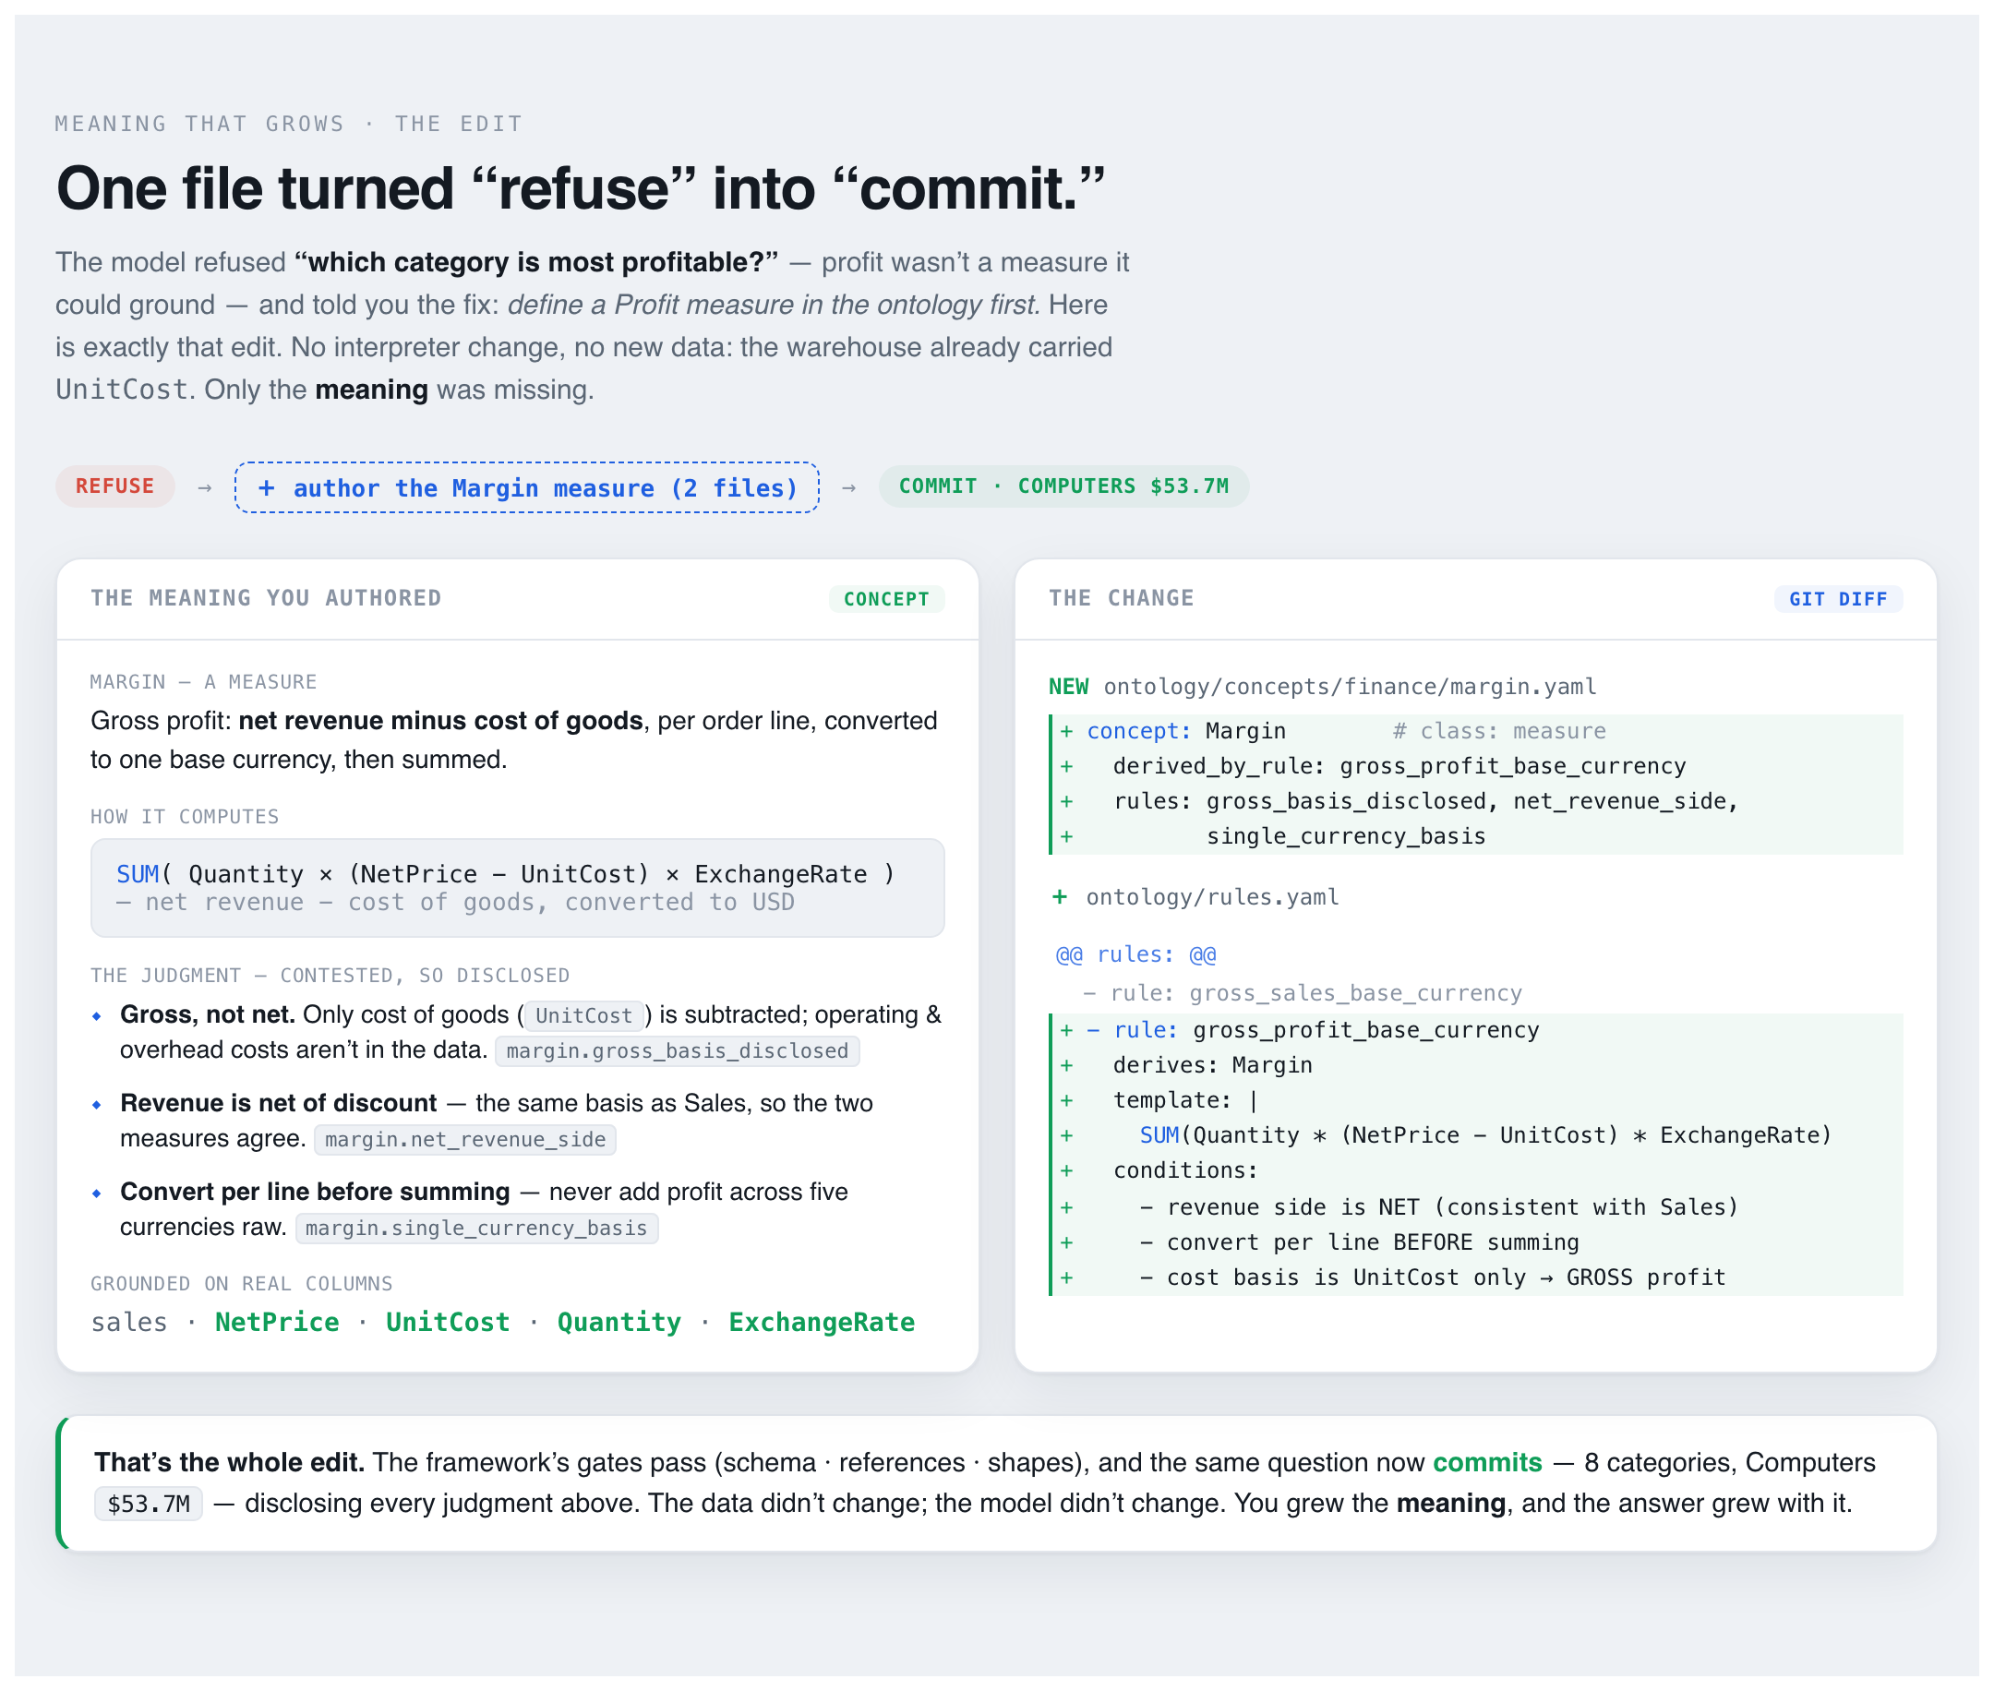The height and width of the screenshot is (1691, 1994).
Task: Click the green COMMIT · COMPUTERS $53.7M pill
Action: coord(1063,486)
